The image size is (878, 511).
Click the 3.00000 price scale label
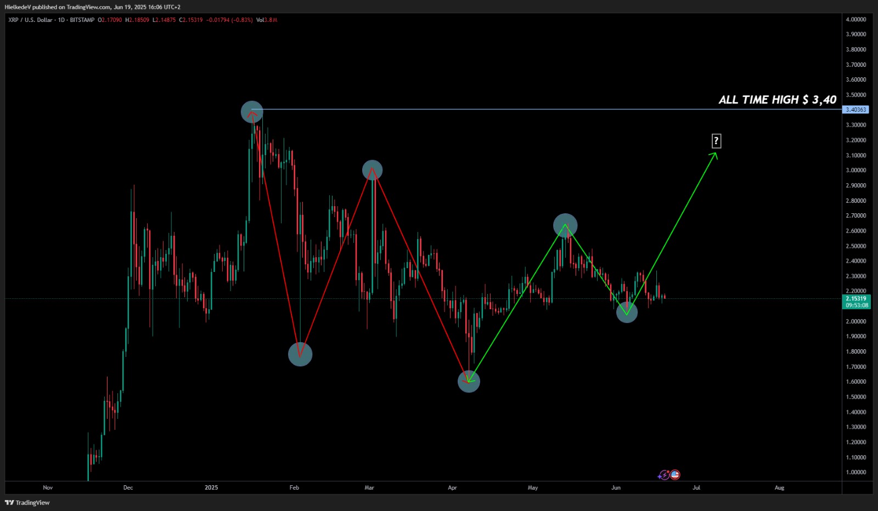(856, 170)
